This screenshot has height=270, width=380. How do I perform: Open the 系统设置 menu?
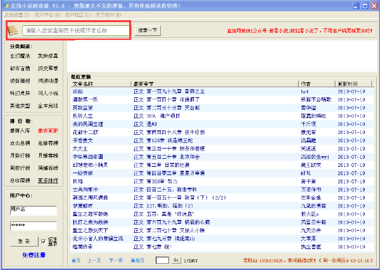[x=15, y=14]
